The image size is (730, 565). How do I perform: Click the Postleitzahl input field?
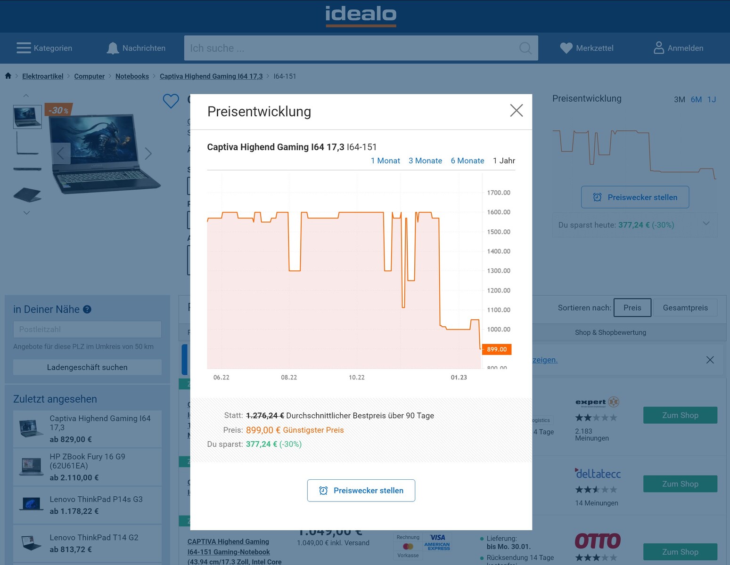point(87,330)
